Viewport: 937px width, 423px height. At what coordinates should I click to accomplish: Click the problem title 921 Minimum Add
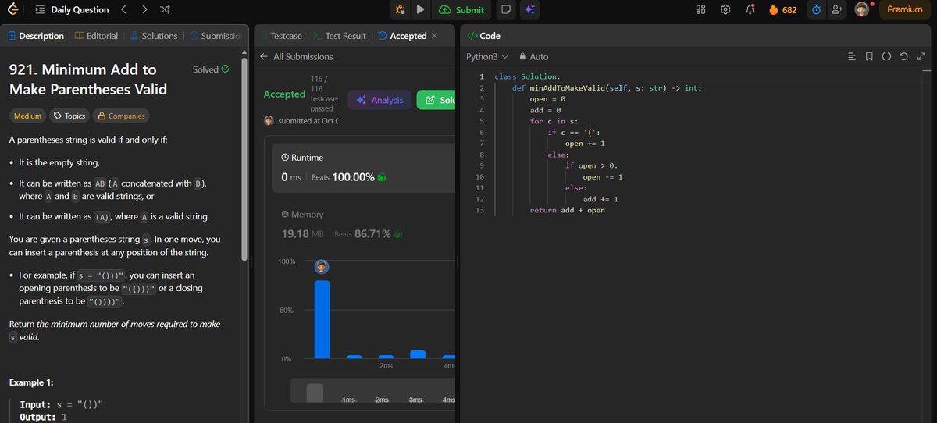pyautogui.click(x=88, y=80)
